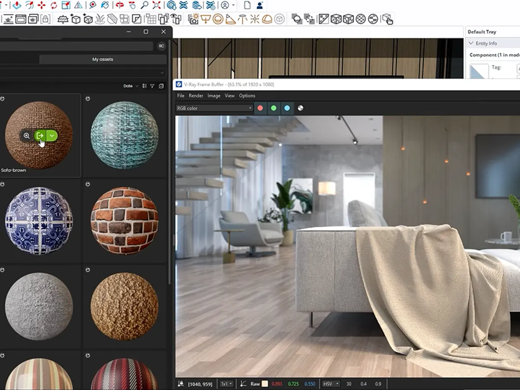Click the list view icon beside Date
Screen dimensions: 520x390
(x=145, y=86)
